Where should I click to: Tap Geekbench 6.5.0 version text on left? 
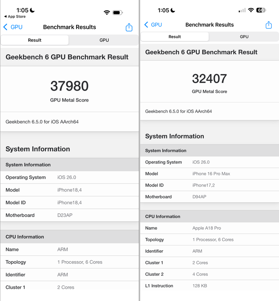(42, 122)
